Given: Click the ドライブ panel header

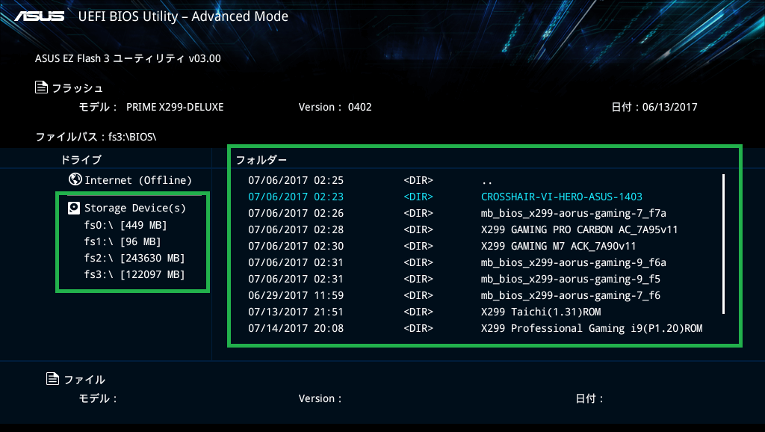Looking at the screenshot, I should click(x=81, y=160).
